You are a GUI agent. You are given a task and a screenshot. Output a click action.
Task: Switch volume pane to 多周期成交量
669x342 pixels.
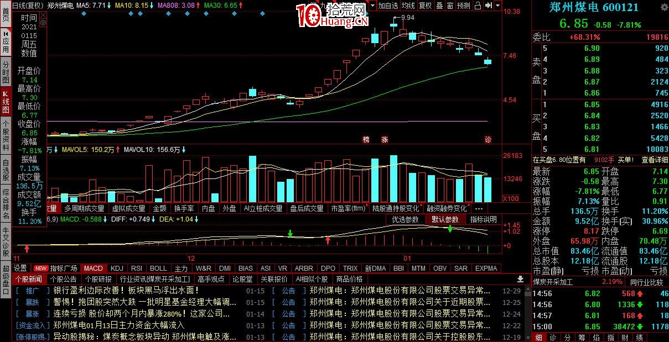point(84,208)
